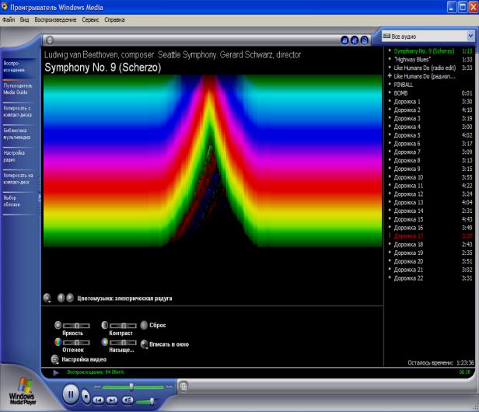This screenshot has height=412, width=479.
Task: Select Дорожка 10 in the playlist
Action: [x=430, y=177]
